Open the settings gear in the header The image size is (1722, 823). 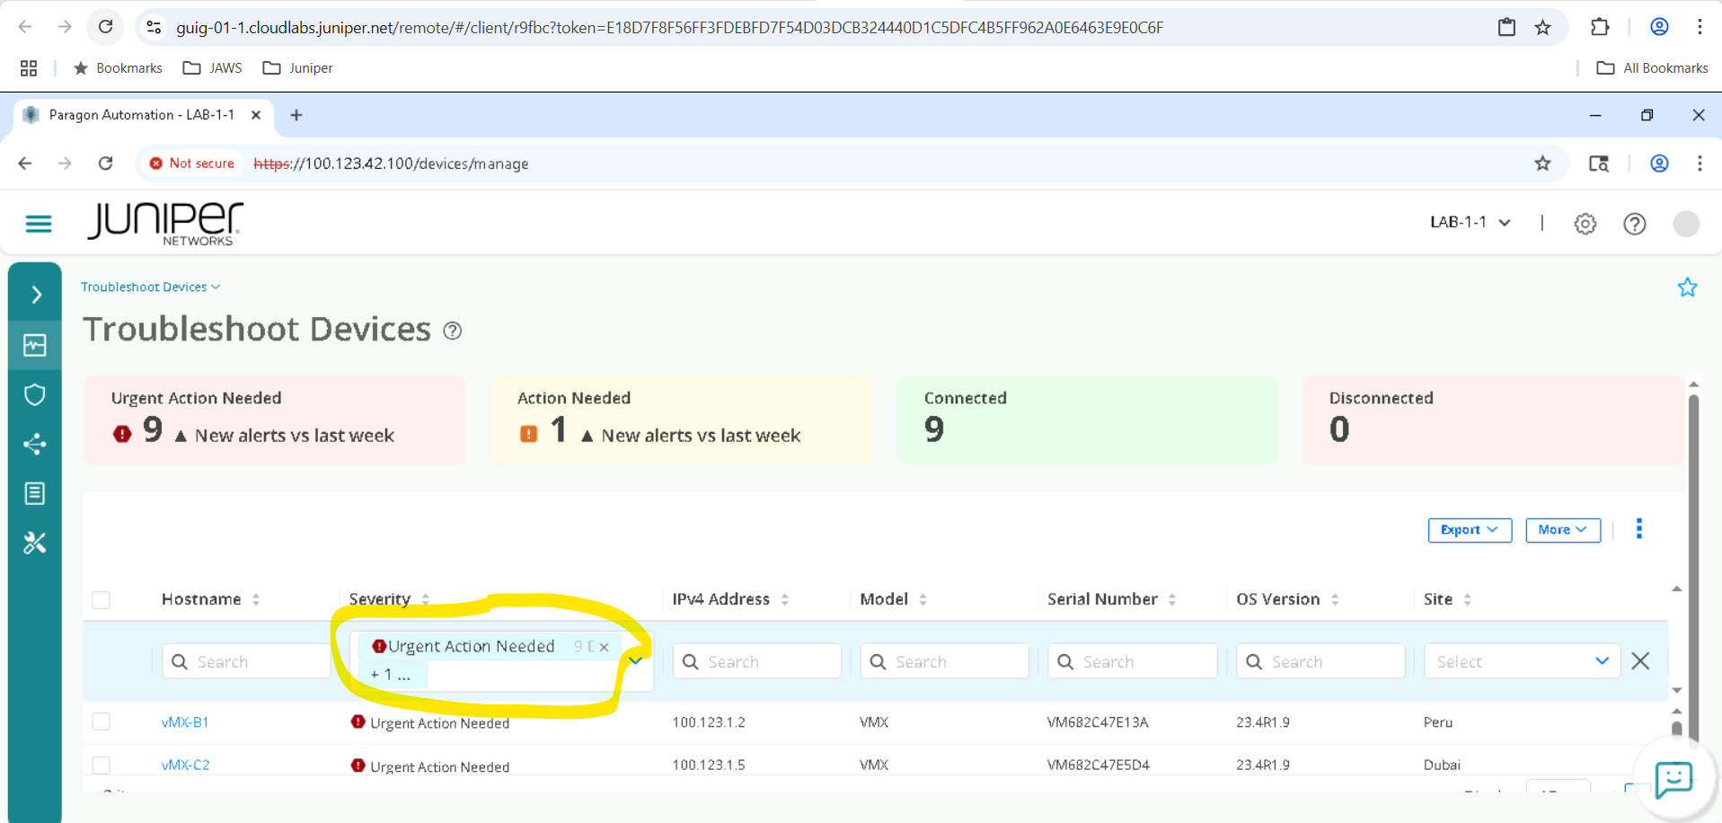point(1585,224)
